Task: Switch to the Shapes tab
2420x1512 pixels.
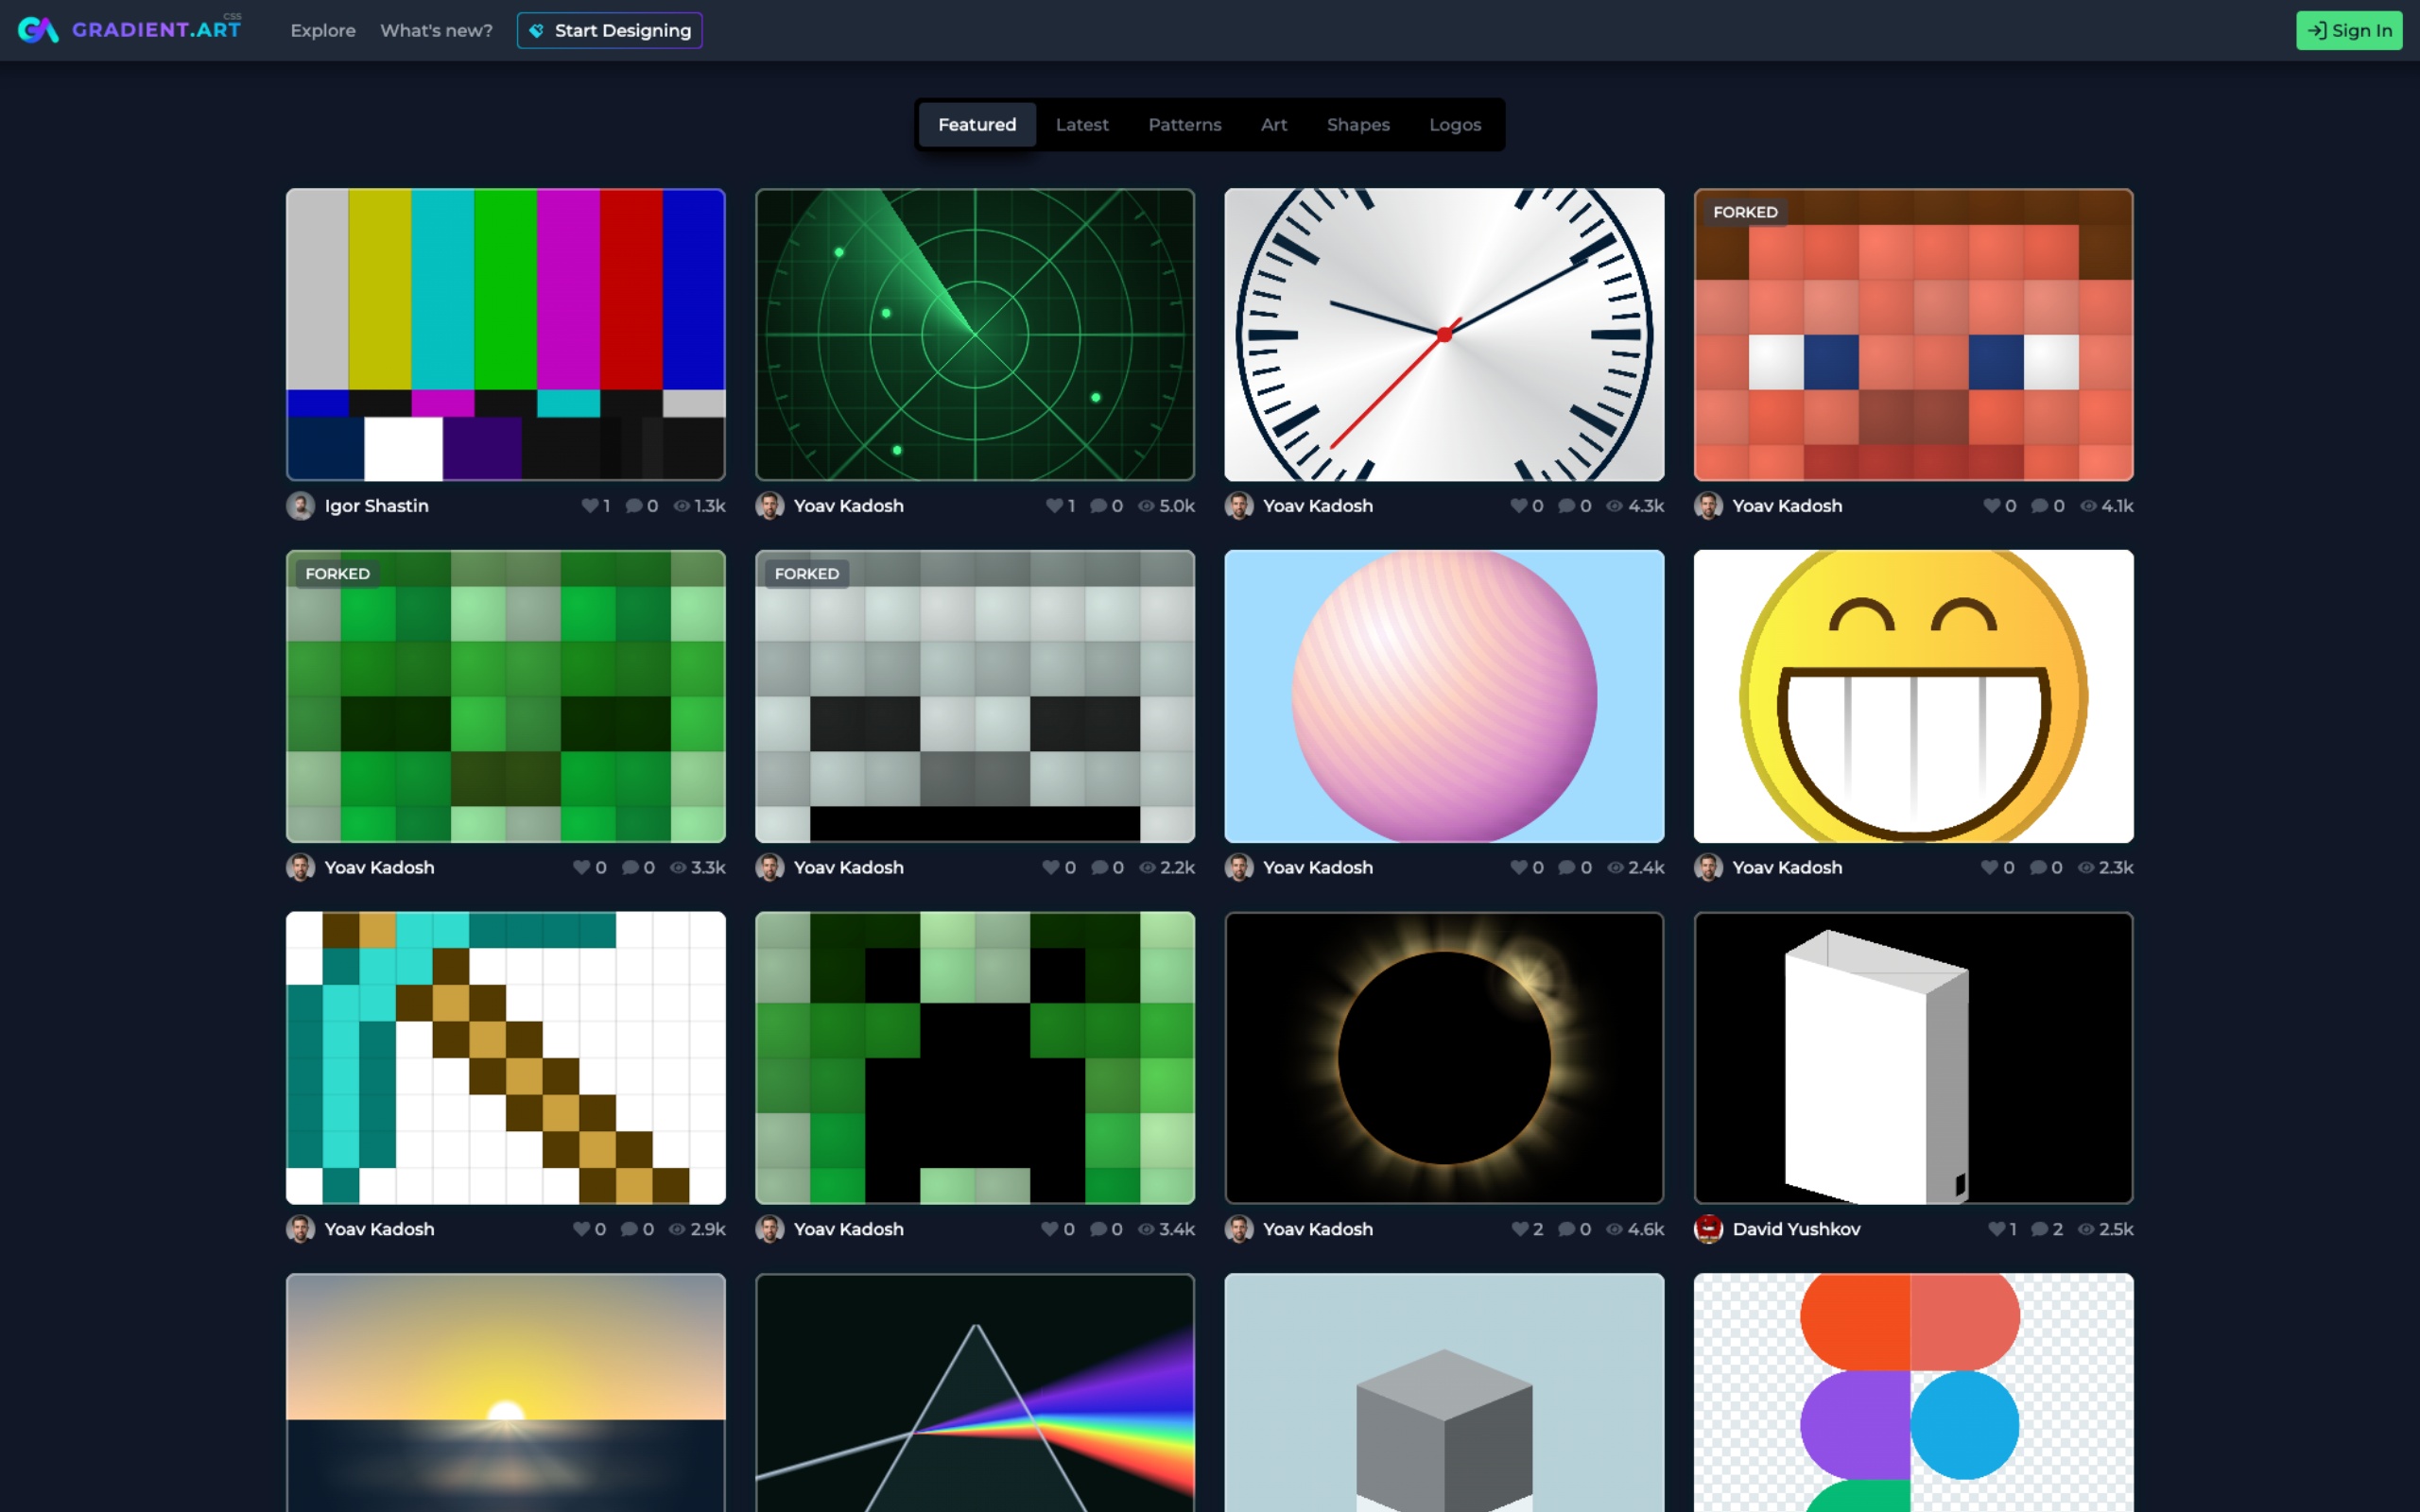Action: (x=1358, y=124)
